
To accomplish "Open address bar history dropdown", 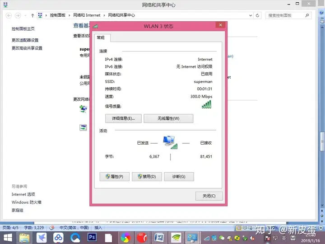I will pyautogui.click(x=251, y=15).
